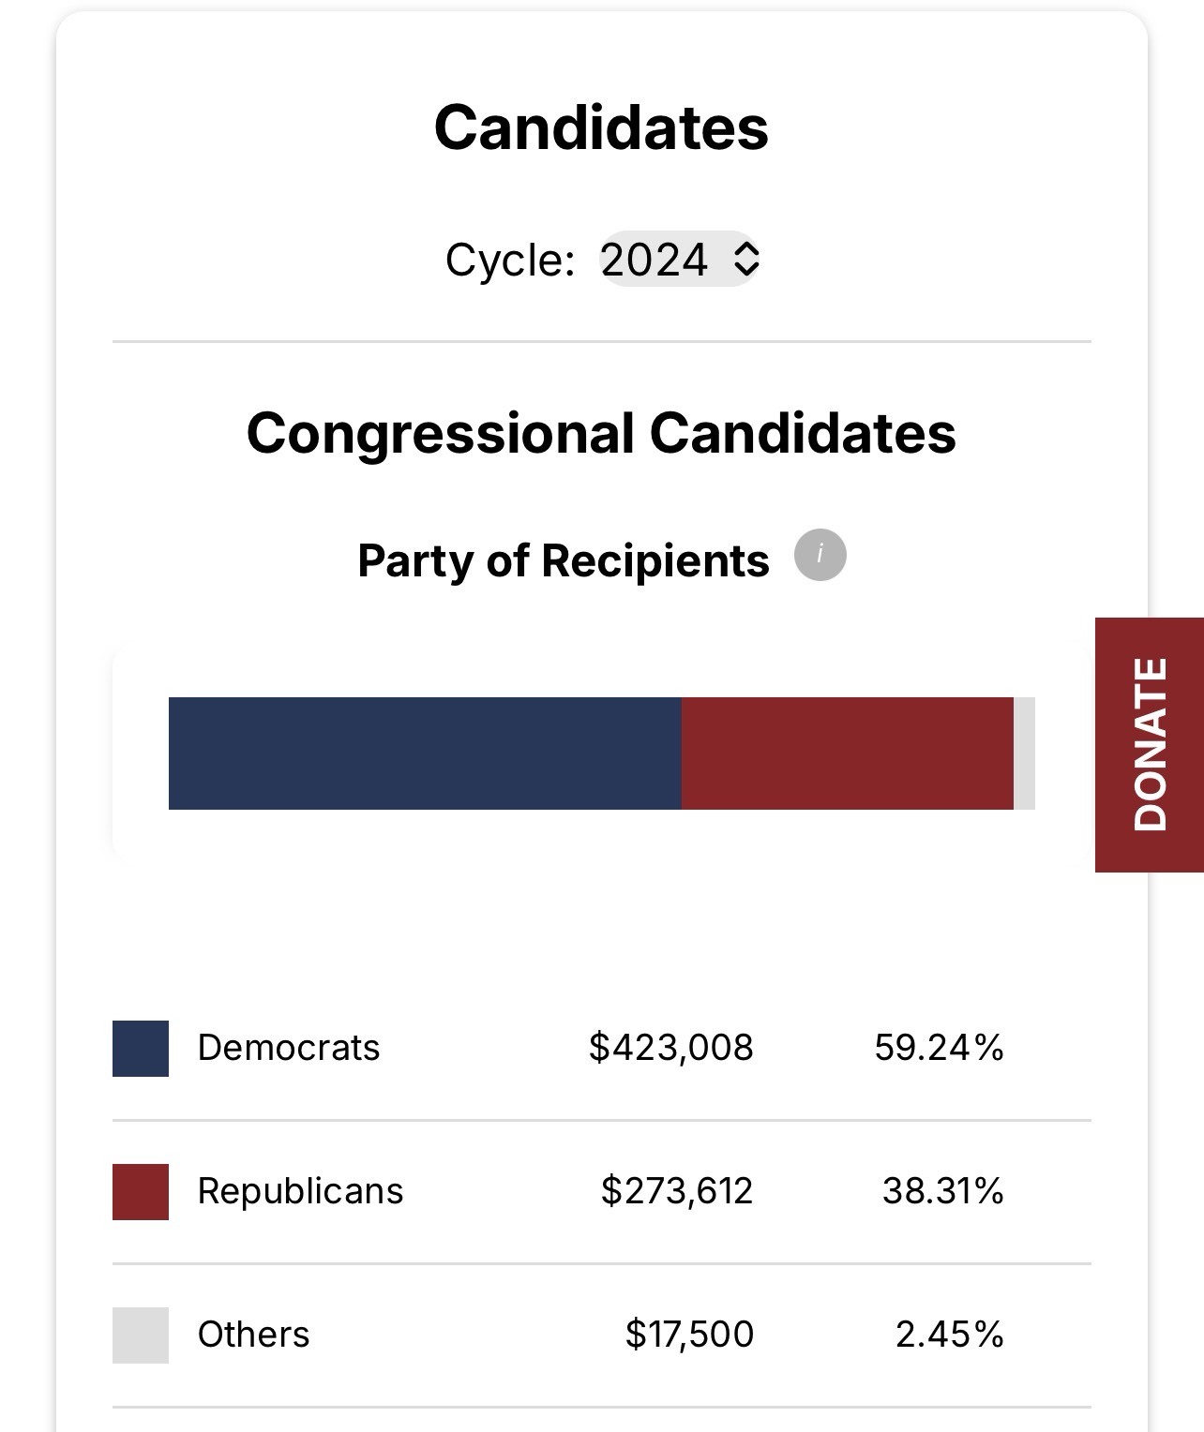Click the $273,612 Republicans amount
This screenshot has height=1432, width=1204.
[x=676, y=1191]
